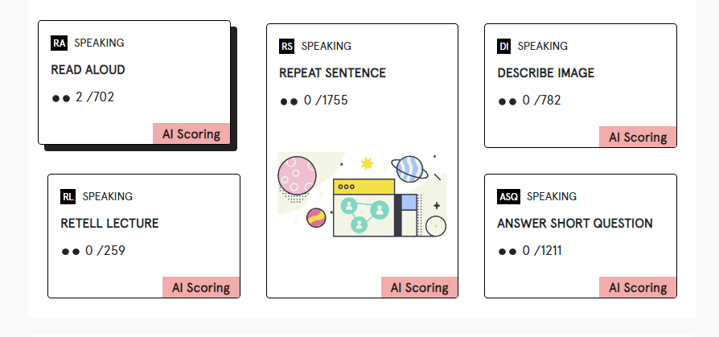Click AI Scoring tag on Read Aloud

tap(191, 134)
